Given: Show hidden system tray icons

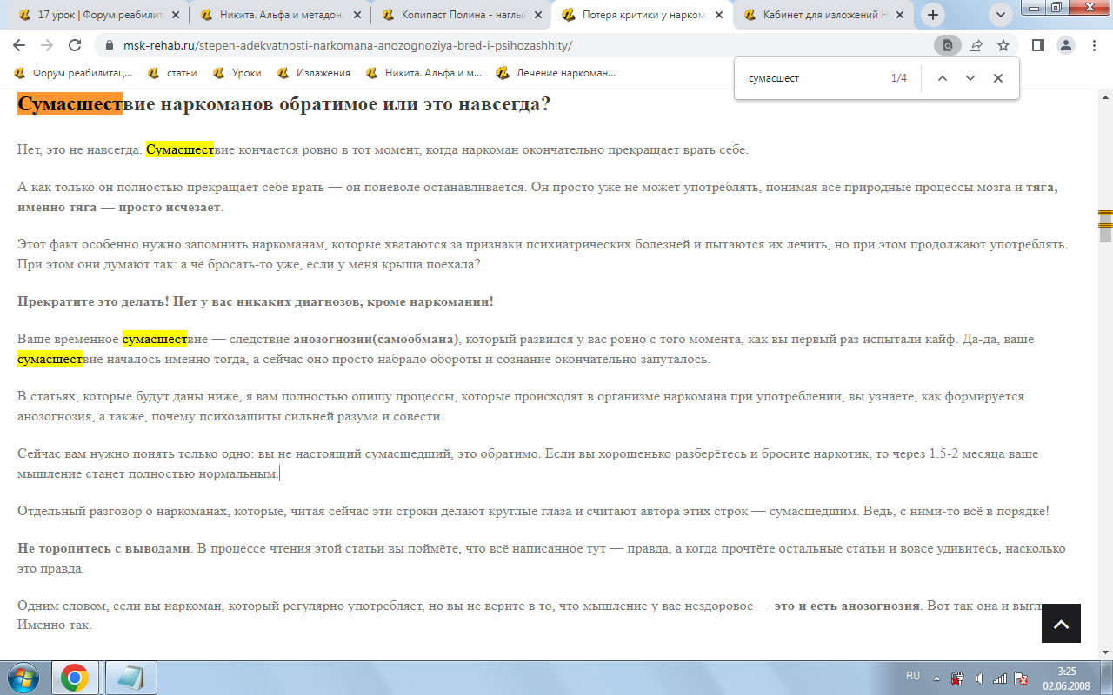Looking at the screenshot, I should (936, 678).
